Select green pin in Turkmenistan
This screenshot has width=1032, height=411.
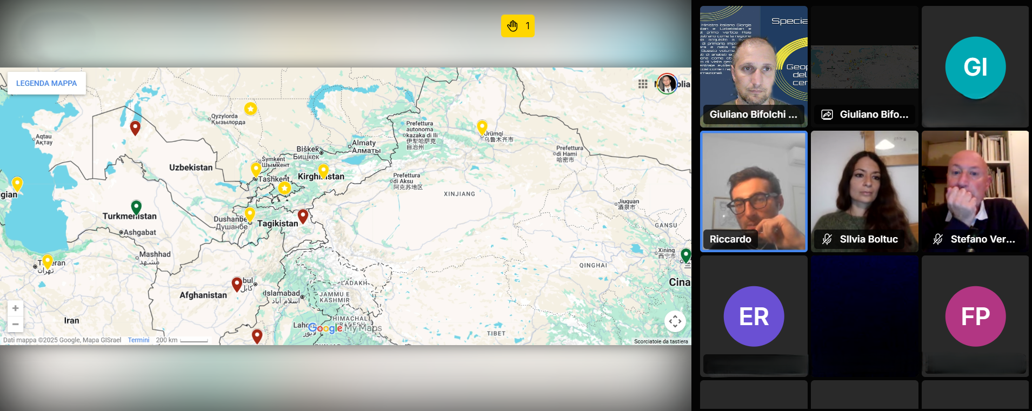tap(136, 207)
